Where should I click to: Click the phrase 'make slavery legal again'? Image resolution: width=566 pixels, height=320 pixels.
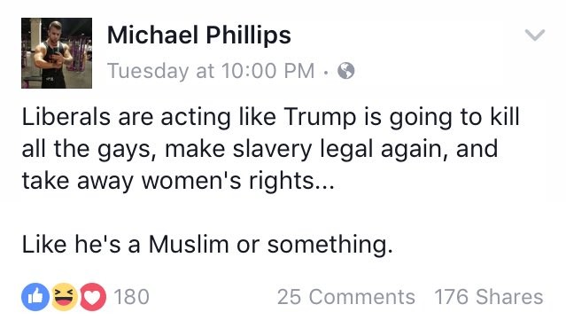point(304,149)
